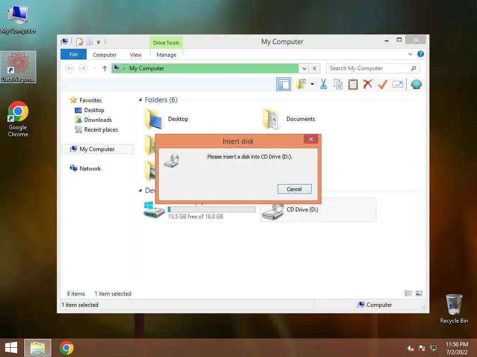The height and width of the screenshot is (357, 477).
Task: Select the Drive Tools contextual tab
Action: (166, 43)
